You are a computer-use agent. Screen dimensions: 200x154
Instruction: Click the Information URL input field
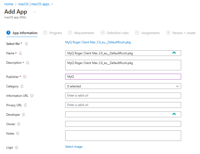[x=123, y=95]
